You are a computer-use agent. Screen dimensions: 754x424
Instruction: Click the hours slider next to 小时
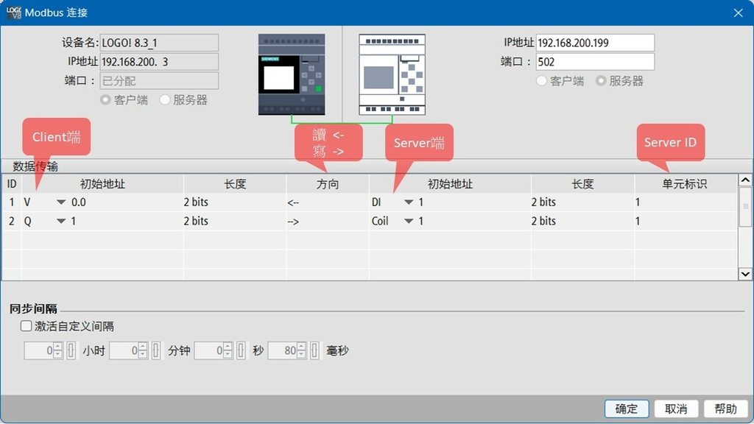tap(71, 350)
